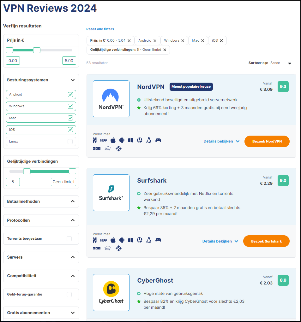Click the NordVPN logo thumbnail
Image resolution: width=301 pixels, height=322 pixels.
111,99
